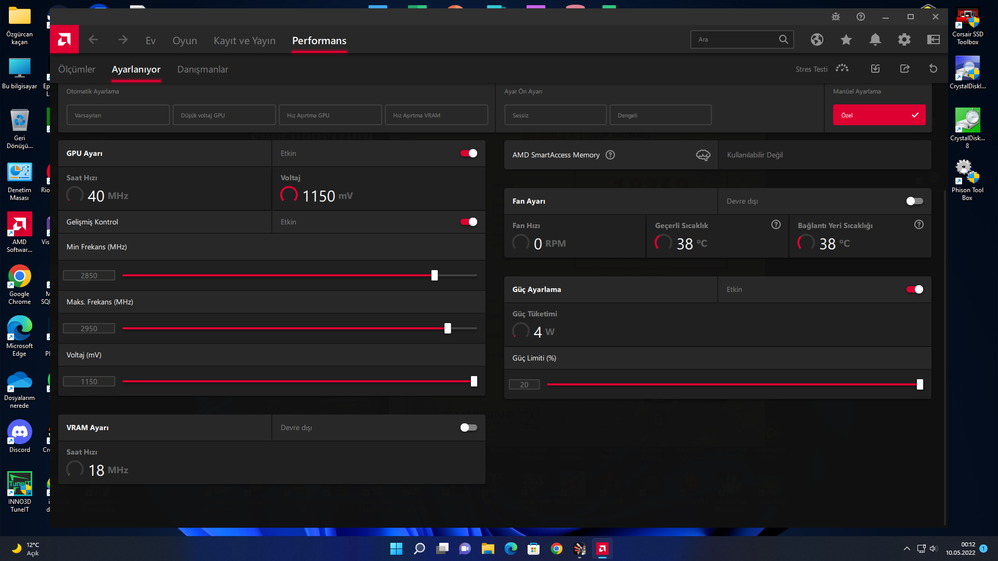Screen dimensions: 998x561
Task: Click the Maks. Frekans value field 2950
Action: tap(89, 328)
